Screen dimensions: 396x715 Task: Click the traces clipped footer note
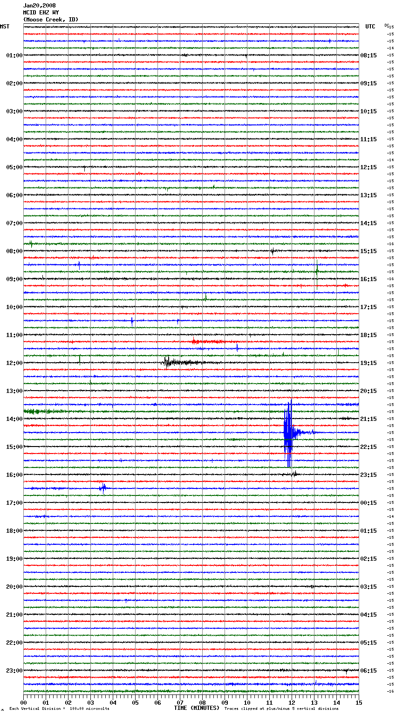pos(281,708)
